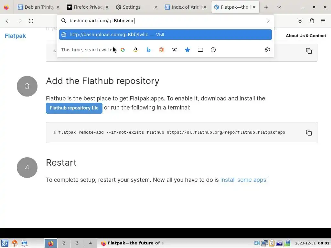
Task: Search in Bookmarks with star icon
Action: [187, 50]
